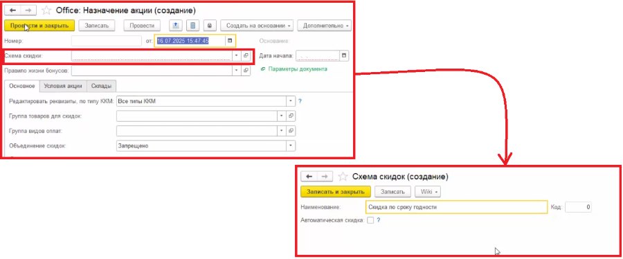The height and width of the screenshot is (259, 623).
Task: Go back arrow in Схема скидок window
Action: 309,177
